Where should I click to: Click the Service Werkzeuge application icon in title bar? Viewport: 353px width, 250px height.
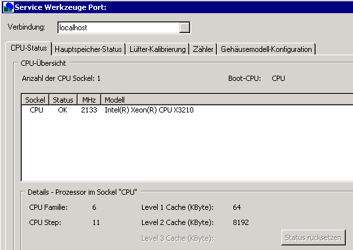pyautogui.click(x=9, y=7)
